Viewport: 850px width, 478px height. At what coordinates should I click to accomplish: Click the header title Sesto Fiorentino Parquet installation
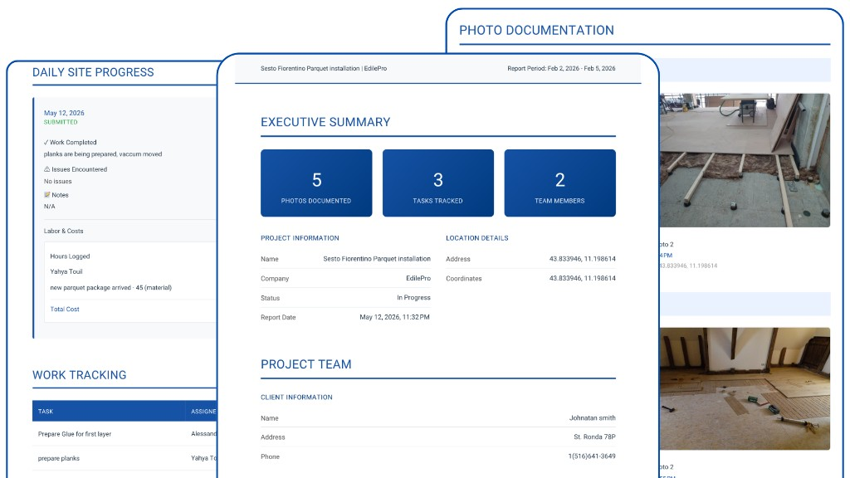[x=310, y=69]
